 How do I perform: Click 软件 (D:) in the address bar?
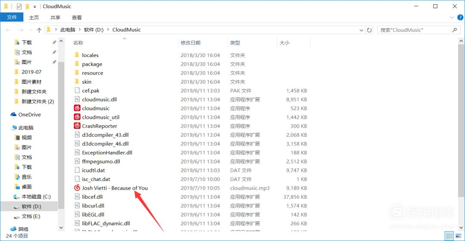[94, 30]
